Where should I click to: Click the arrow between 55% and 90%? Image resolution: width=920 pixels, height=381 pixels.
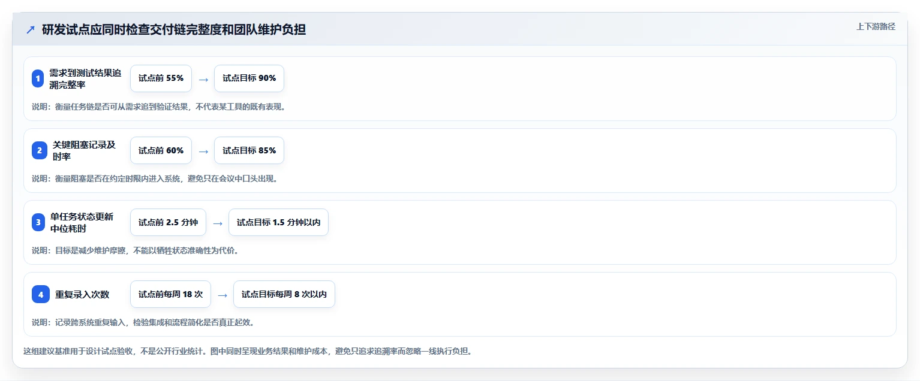pos(203,79)
